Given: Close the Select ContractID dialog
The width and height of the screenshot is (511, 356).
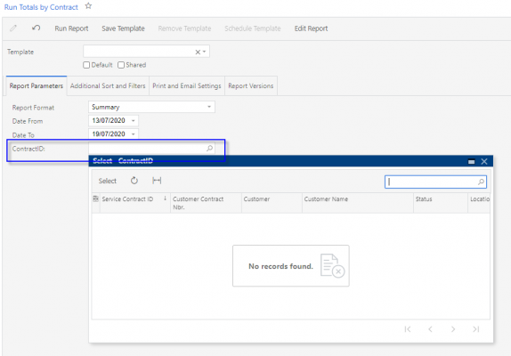Looking at the screenshot, I should pos(484,162).
